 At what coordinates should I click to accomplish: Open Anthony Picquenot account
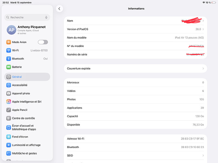[x=27, y=30]
